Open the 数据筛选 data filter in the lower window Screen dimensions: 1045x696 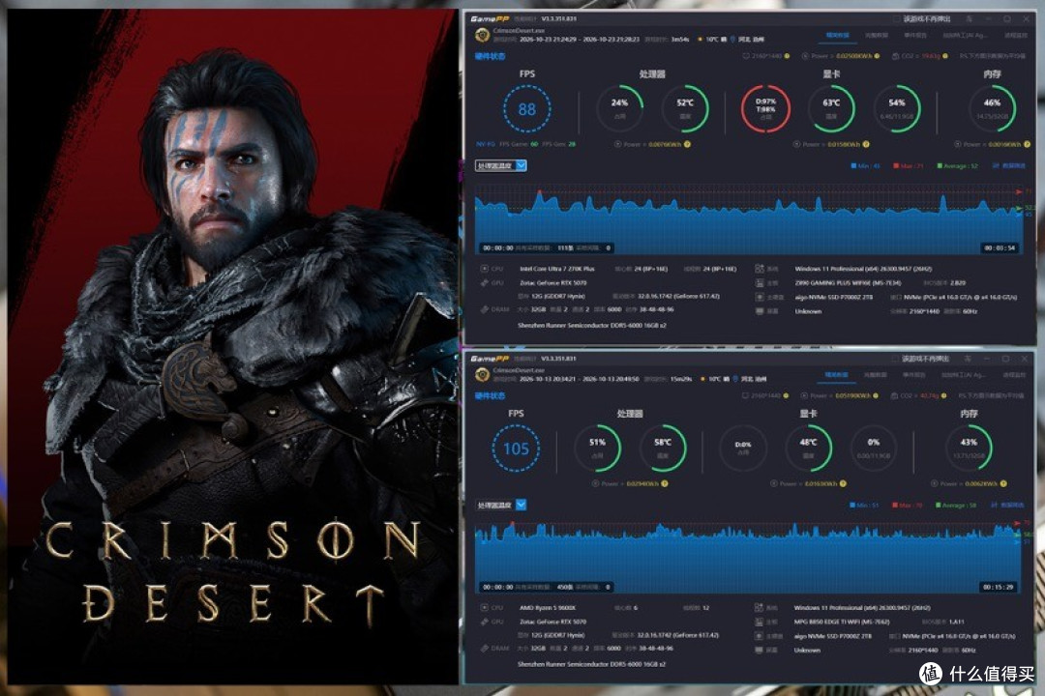coord(1008,506)
